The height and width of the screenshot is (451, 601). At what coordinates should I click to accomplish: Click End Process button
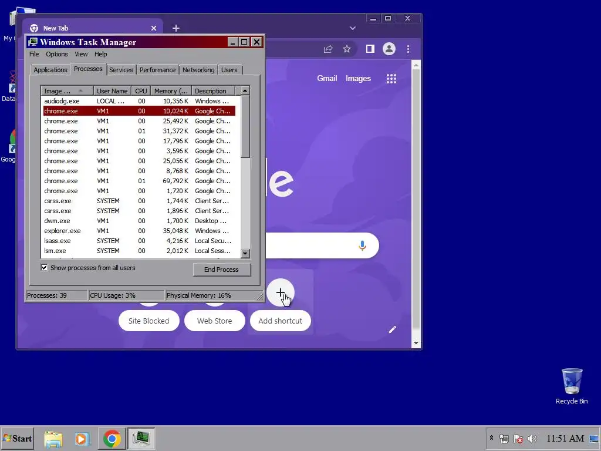tap(221, 270)
